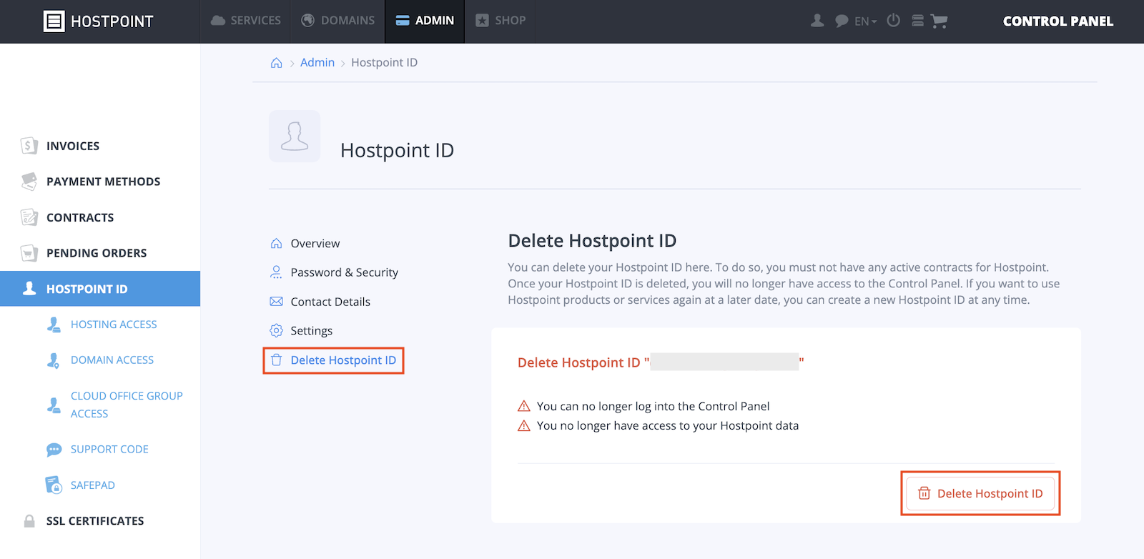The image size is (1144, 559).
Task: Click the user profile icon in header
Action: click(x=817, y=21)
